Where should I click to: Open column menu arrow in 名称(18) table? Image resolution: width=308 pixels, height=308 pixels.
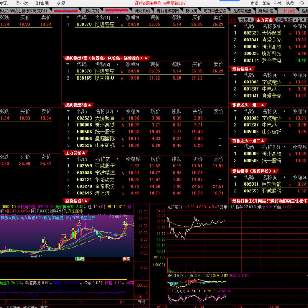235,147
